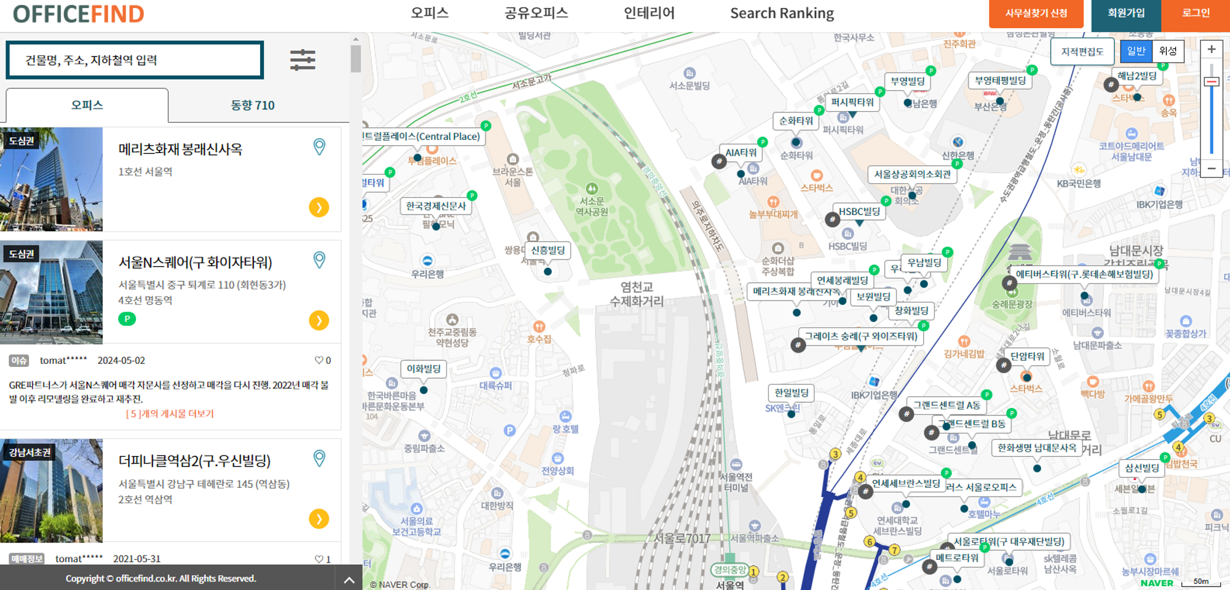The image size is (1230, 590).
Task: Select the 한일빌딩 map label
Action: click(x=792, y=393)
